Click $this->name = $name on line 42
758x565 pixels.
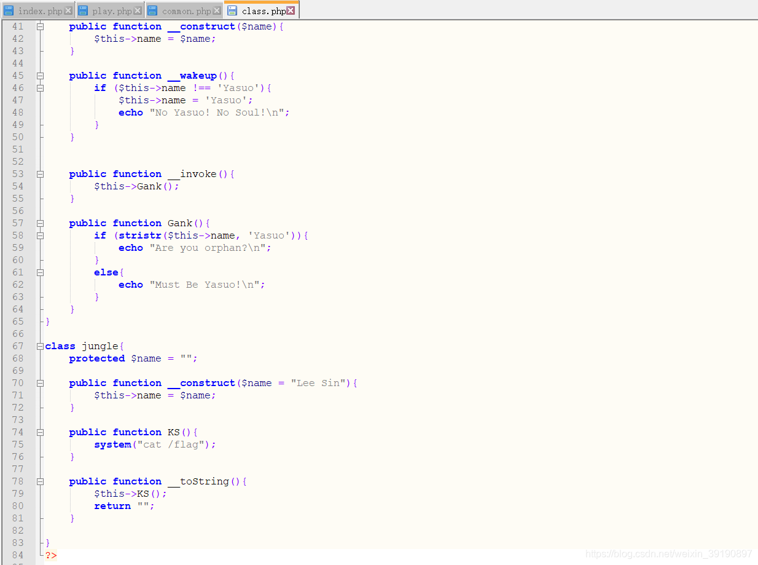coord(155,39)
